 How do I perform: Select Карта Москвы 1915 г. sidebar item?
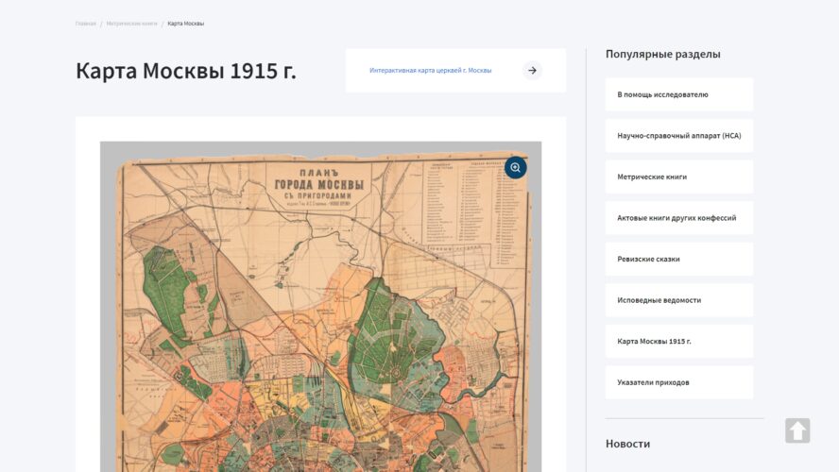click(679, 341)
